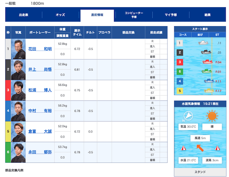Select the 直前情報 tab

97,15
